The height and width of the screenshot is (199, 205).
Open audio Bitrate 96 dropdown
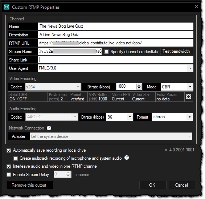point(130,117)
